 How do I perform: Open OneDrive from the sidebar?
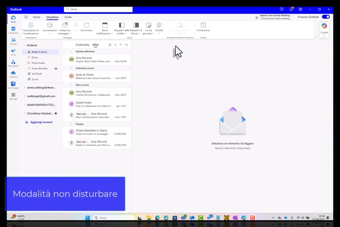[x=13, y=74]
